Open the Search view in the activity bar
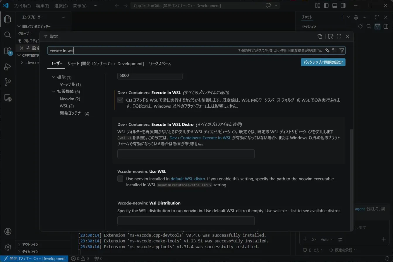Viewport: 393px width, 262px height. (x=8, y=34)
